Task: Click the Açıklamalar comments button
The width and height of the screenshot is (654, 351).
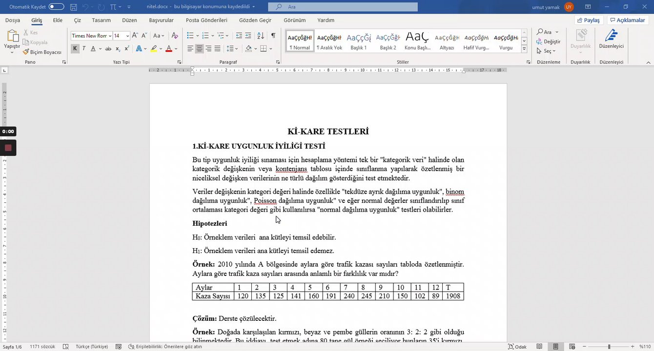Action: [x=628, y=20]
